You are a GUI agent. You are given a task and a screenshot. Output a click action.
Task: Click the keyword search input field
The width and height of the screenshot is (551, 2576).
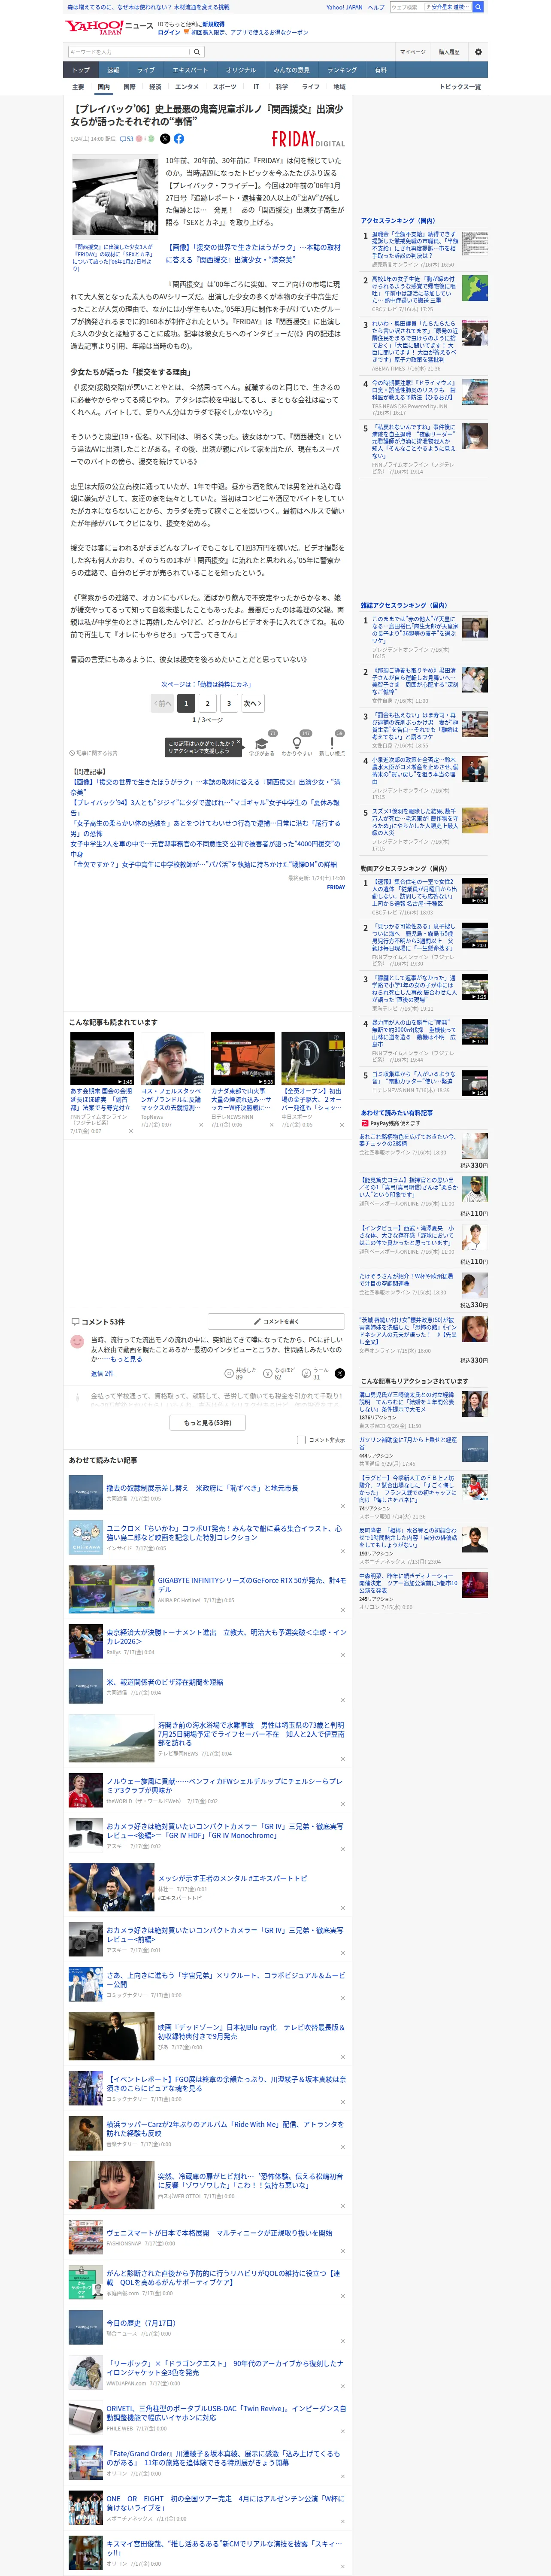[x=129, y=52]
